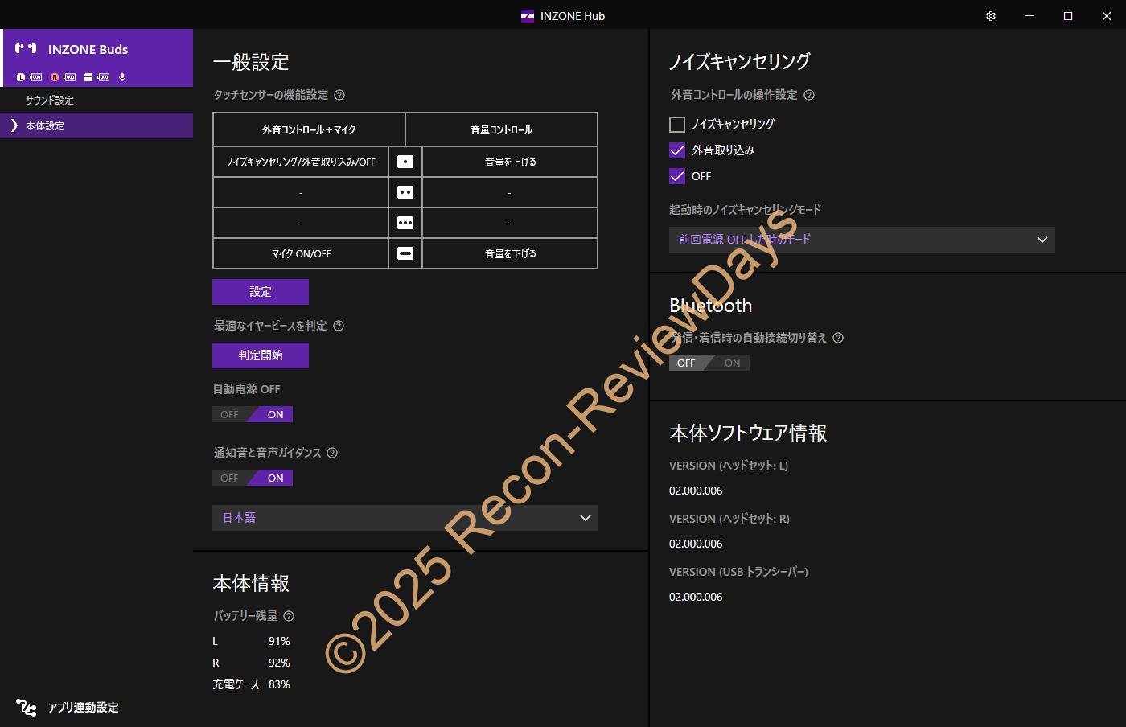Viewport: 1126px width, 727px height.
Task: Uncheck the 外音取り込み checkbox
Action: [677, 150]
